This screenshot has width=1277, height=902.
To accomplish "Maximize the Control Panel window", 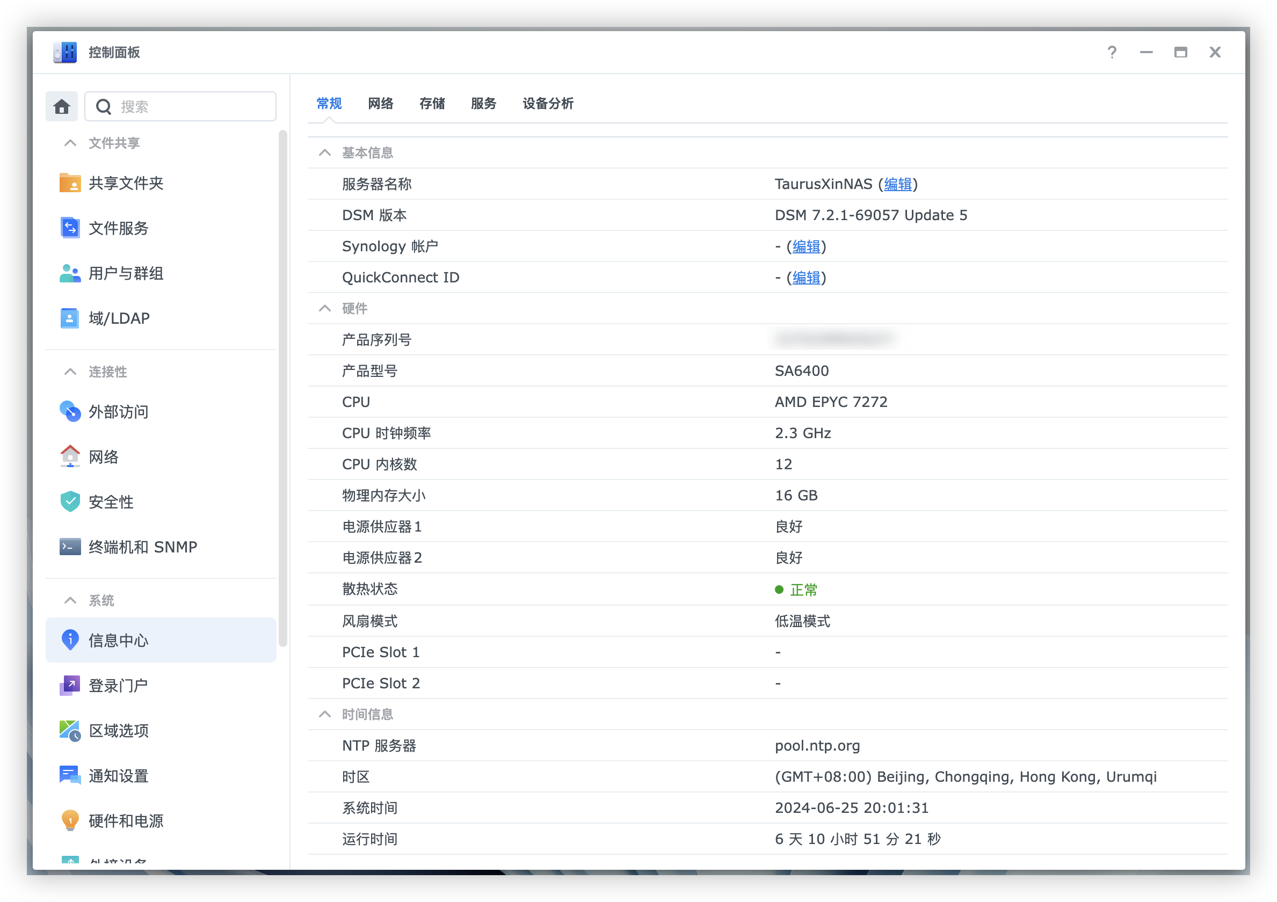I will (1180, 52).
